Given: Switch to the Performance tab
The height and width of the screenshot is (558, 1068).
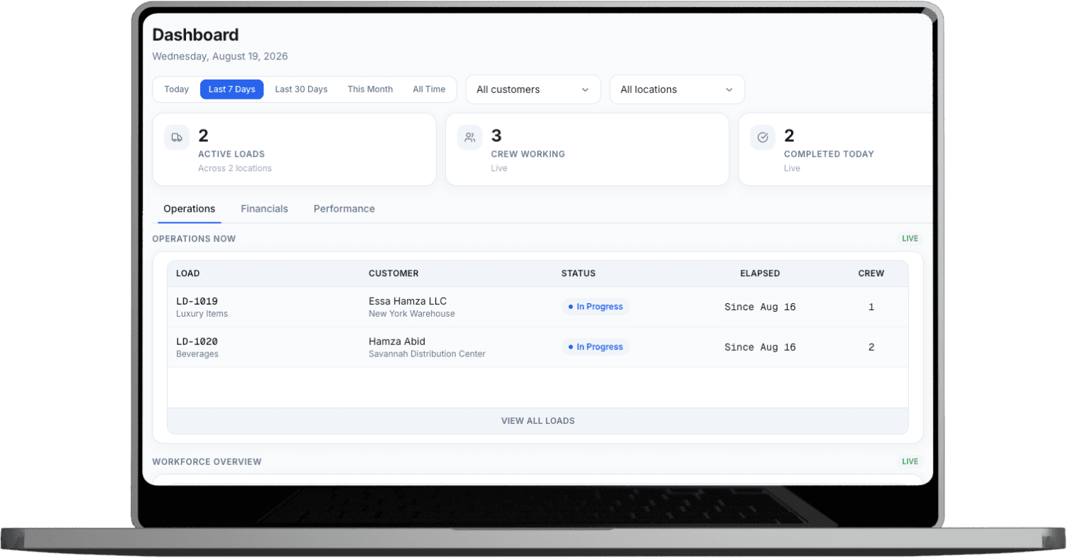Looking at the screenshot, I should point(344,209).
